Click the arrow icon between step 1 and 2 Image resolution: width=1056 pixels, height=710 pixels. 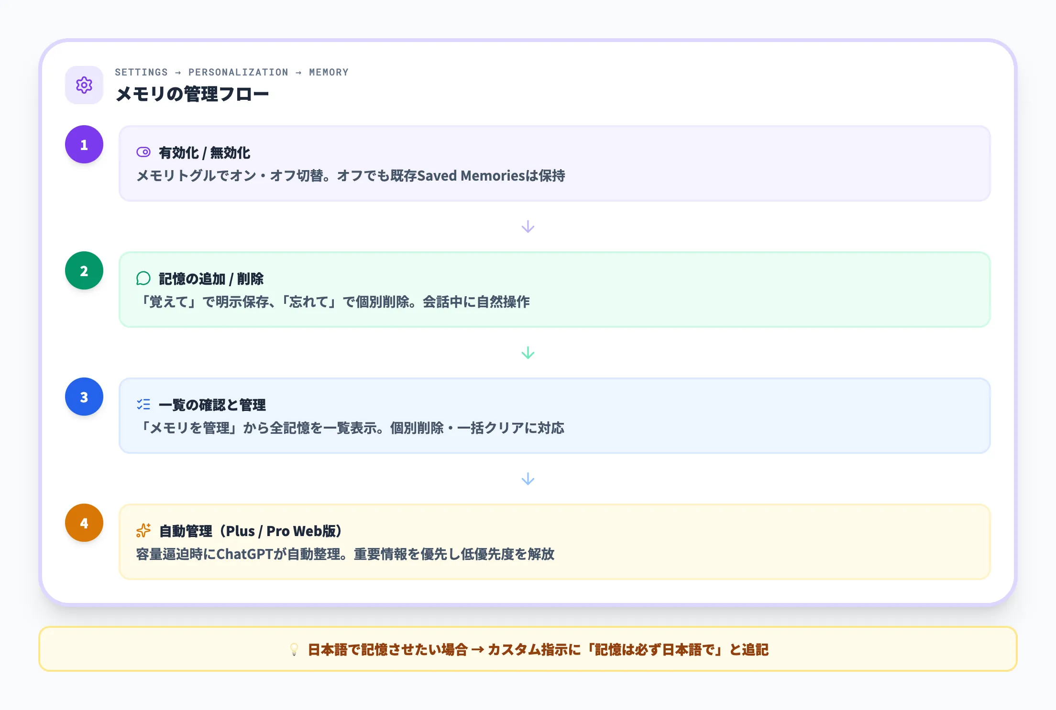pyautogui.click(x=528, y=226)
